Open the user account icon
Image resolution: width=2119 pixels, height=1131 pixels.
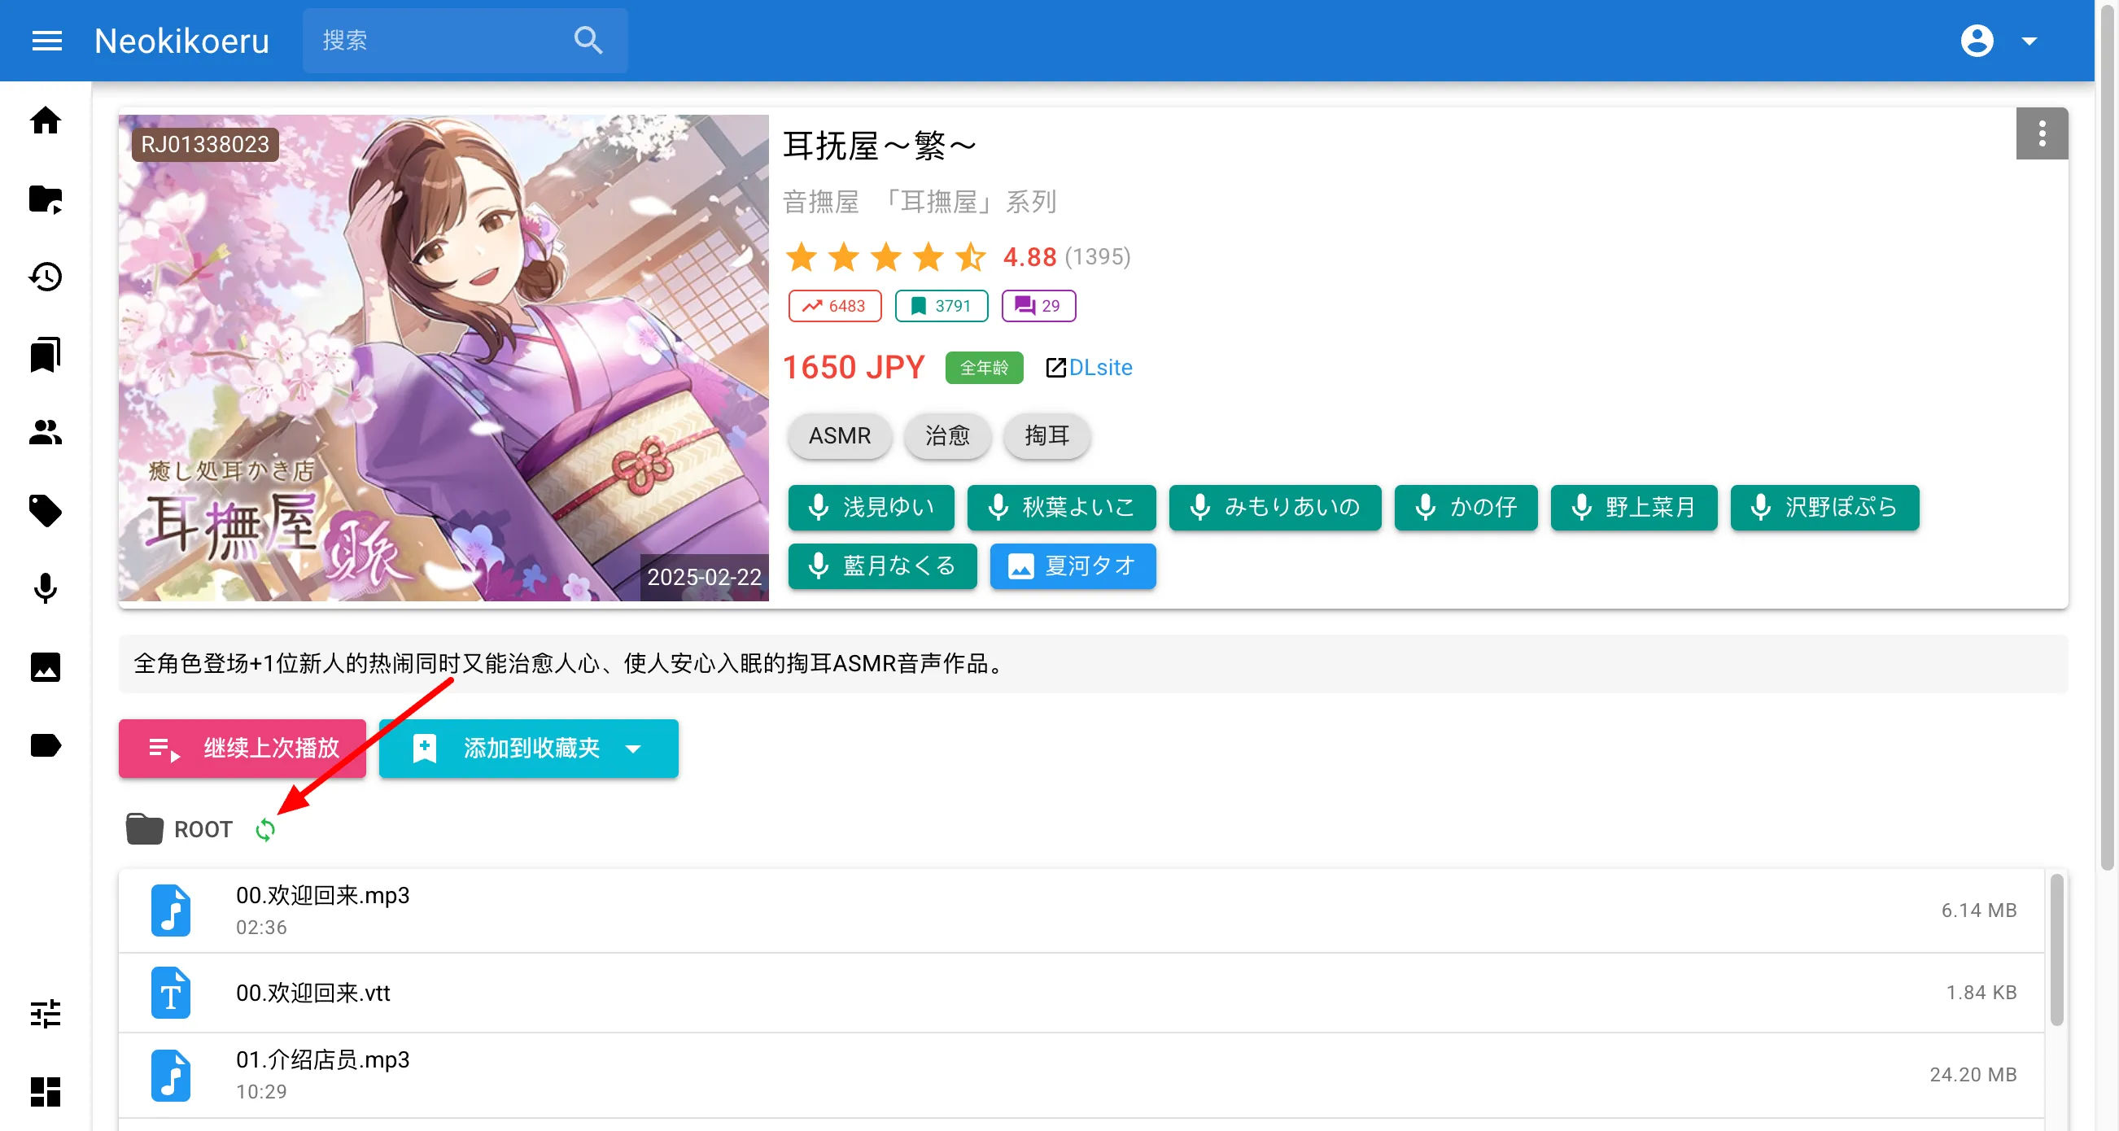tap(1977, 41)
